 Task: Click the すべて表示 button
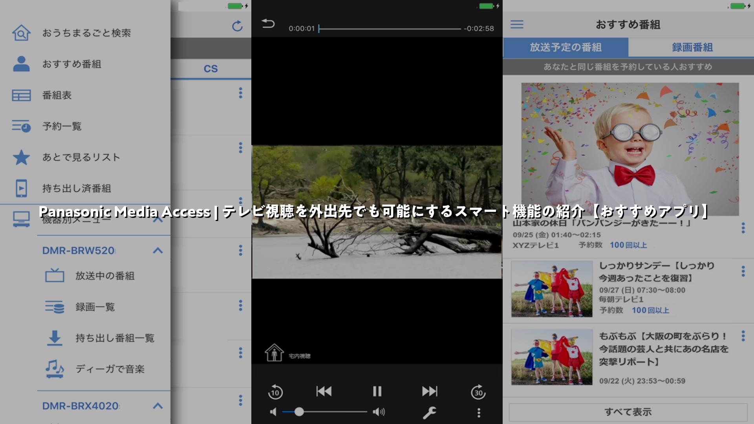(x=628, y=412)
